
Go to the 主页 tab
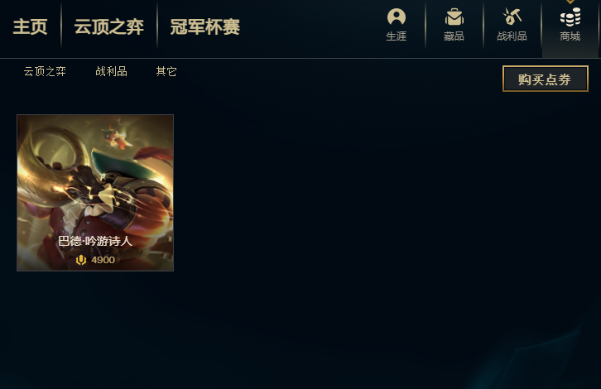point(31,26)
